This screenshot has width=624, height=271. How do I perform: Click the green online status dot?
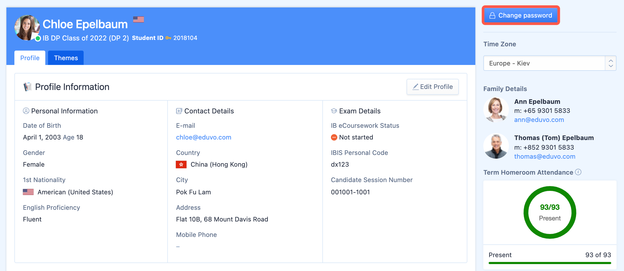pyautogui.click(x=38, y=38)
